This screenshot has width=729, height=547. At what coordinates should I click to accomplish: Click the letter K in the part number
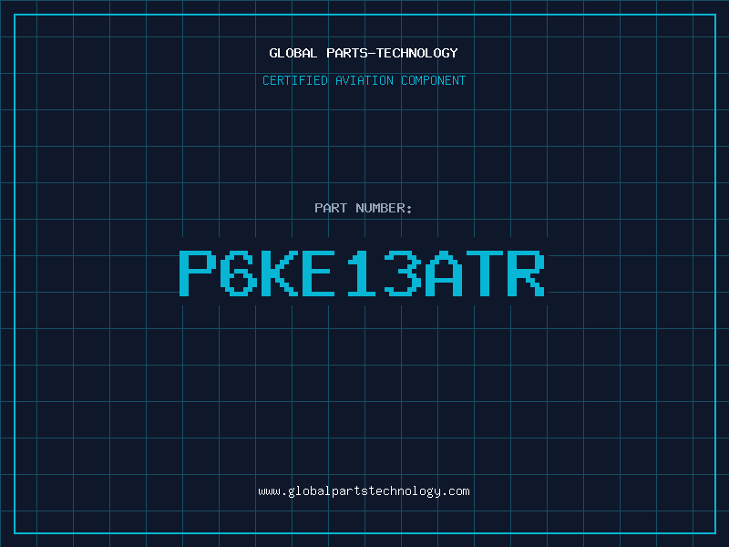tap(280, 273)
